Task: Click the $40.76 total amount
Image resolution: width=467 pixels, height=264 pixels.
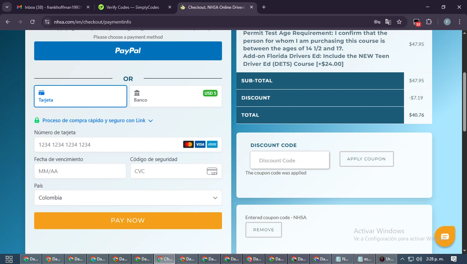Action: pyautogui.click(x=417, y=115)
